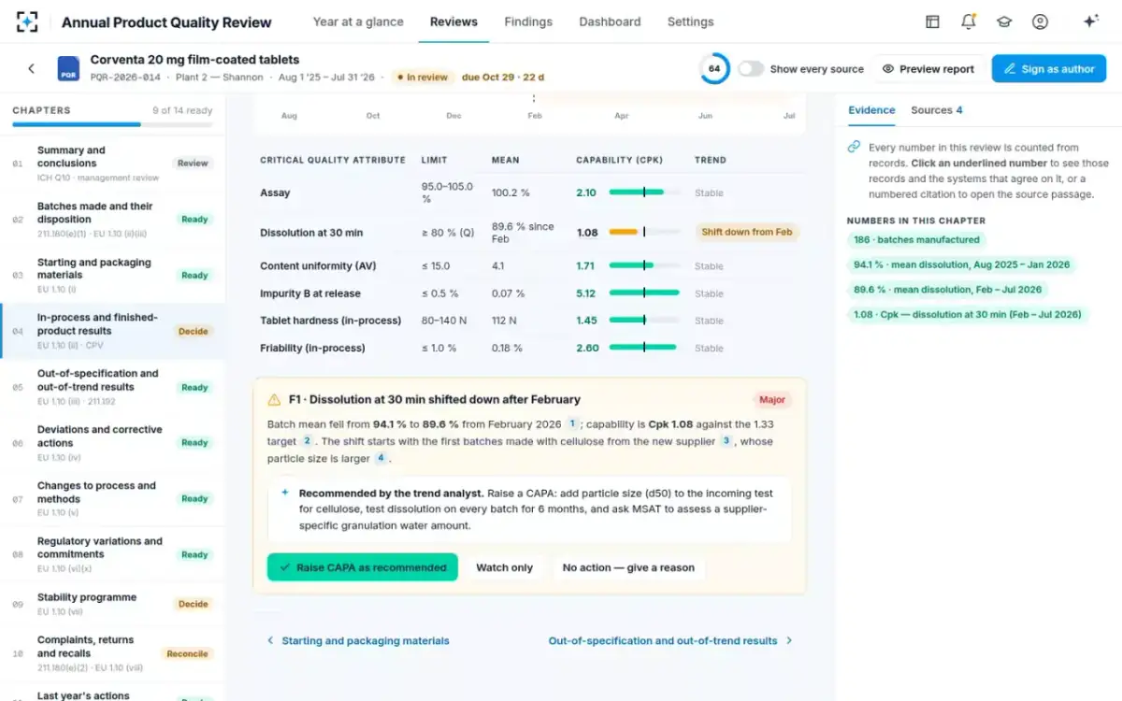Open chapter 03 Starting and packaging materials
The height and width of the screenshot is (701, 1122).
pos(112,276)
